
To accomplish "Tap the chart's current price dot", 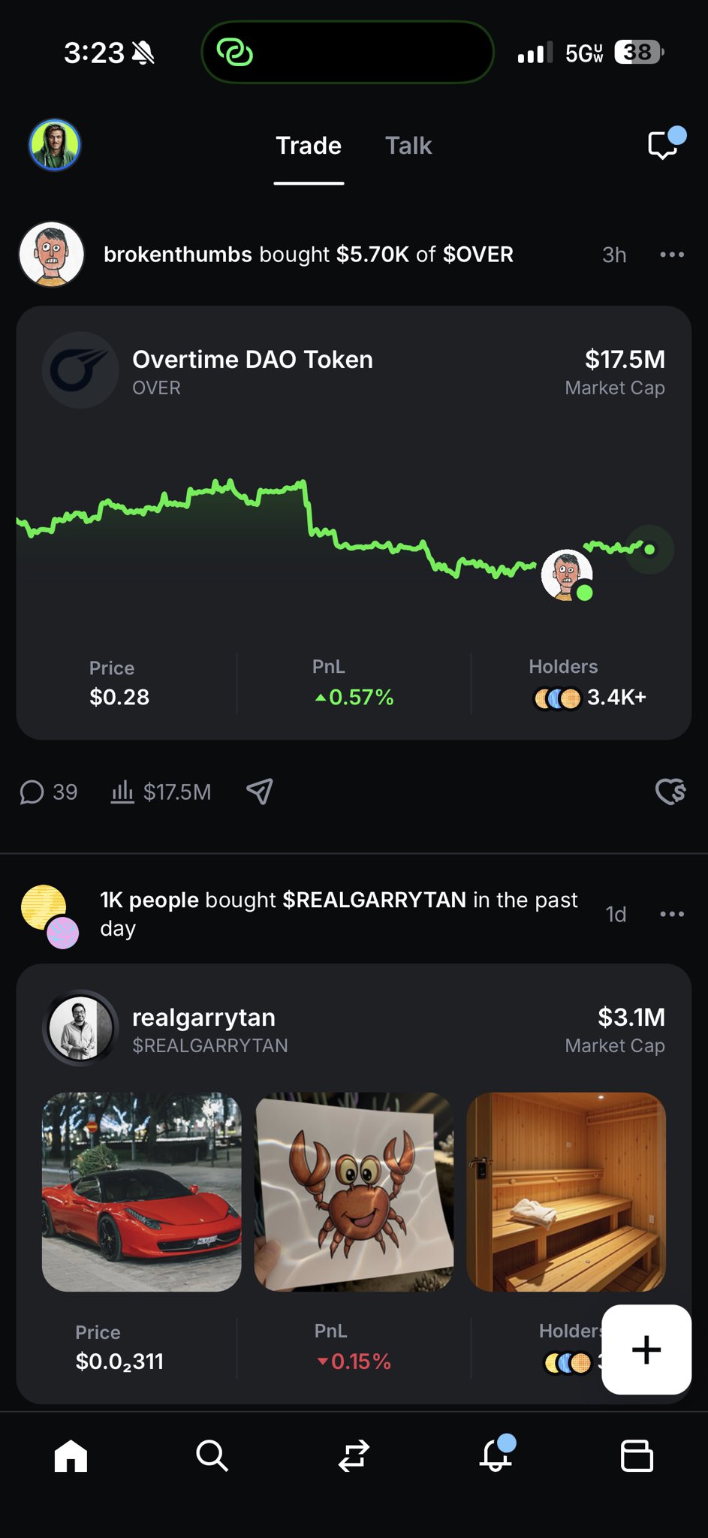I will (x=649, y=549).
